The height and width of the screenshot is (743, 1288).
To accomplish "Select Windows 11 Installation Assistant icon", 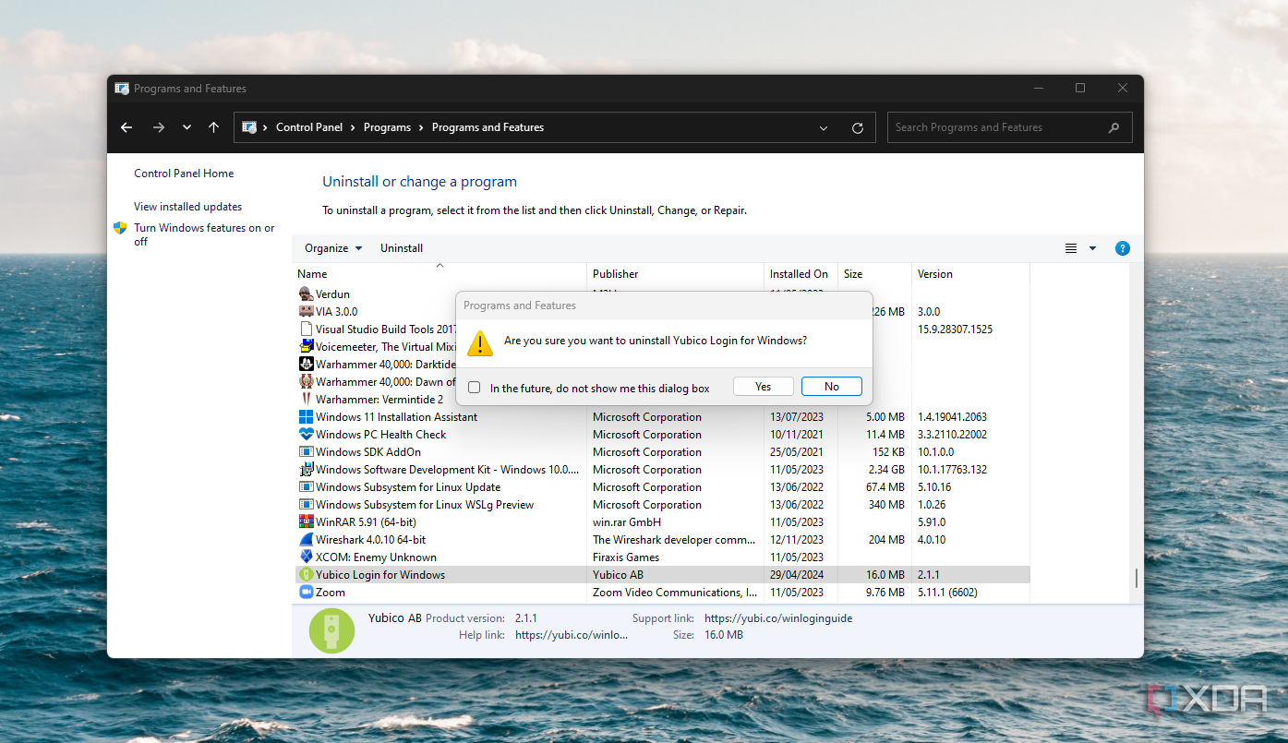I will (307, 417).
